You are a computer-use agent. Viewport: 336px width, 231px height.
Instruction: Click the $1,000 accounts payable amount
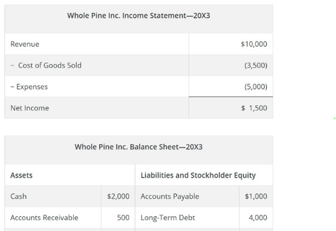point(256,196)
